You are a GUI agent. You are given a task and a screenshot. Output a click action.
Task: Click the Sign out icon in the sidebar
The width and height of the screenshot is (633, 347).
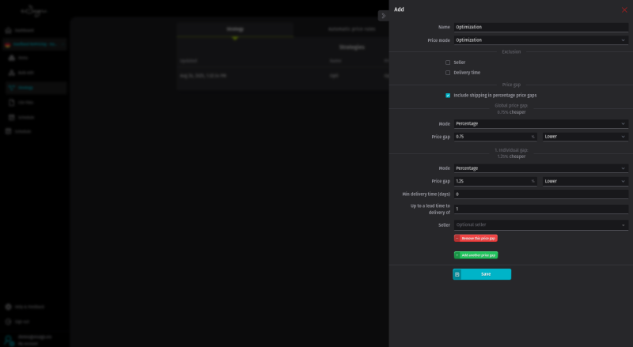(x=9, y=321)
